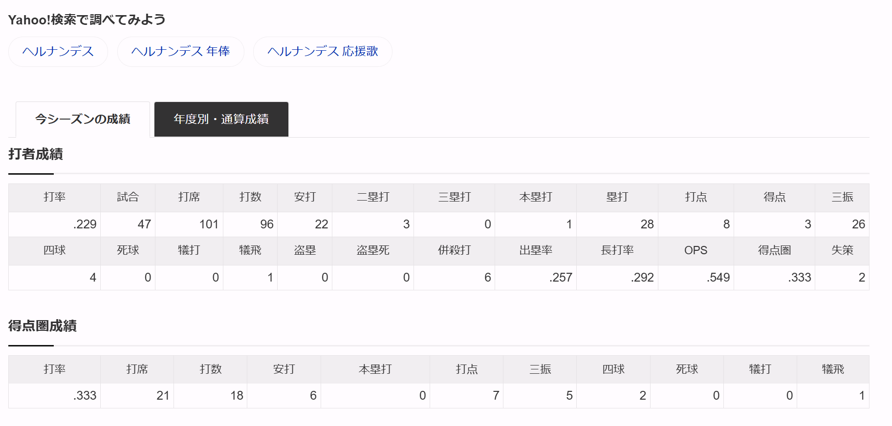Click the 試合 column header

point(128,197)
